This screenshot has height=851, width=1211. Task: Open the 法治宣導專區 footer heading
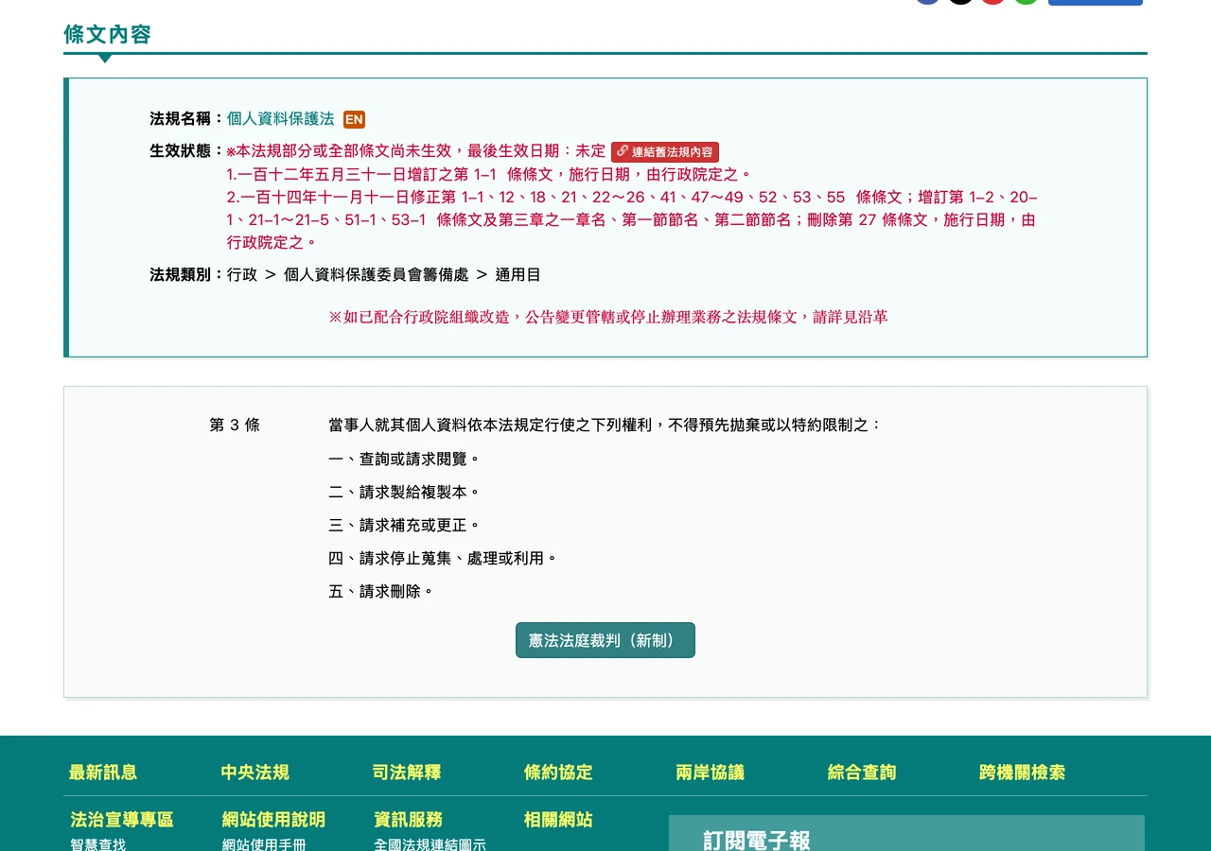122,820
